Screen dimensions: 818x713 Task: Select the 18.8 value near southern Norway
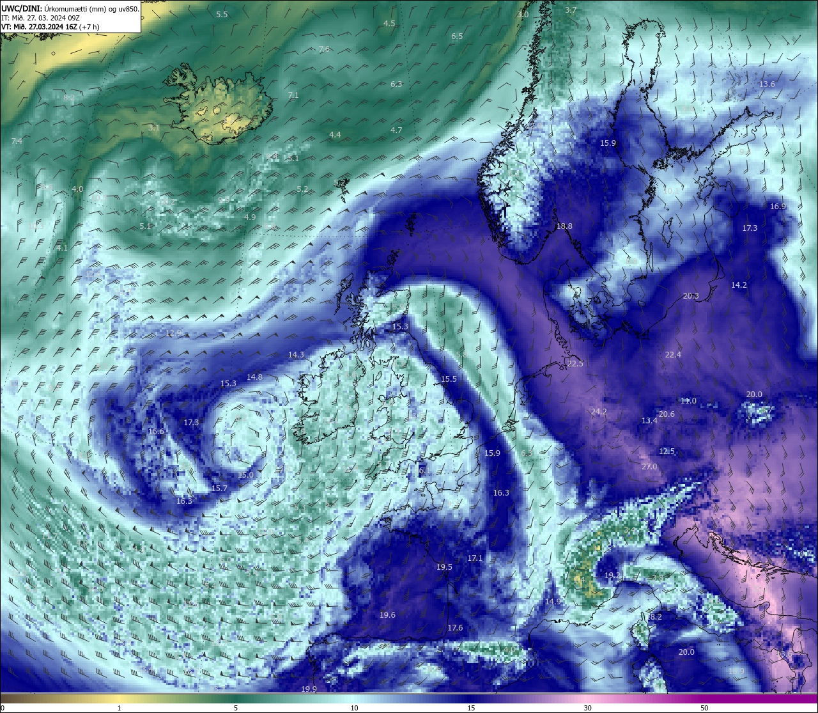click(564, 226)
